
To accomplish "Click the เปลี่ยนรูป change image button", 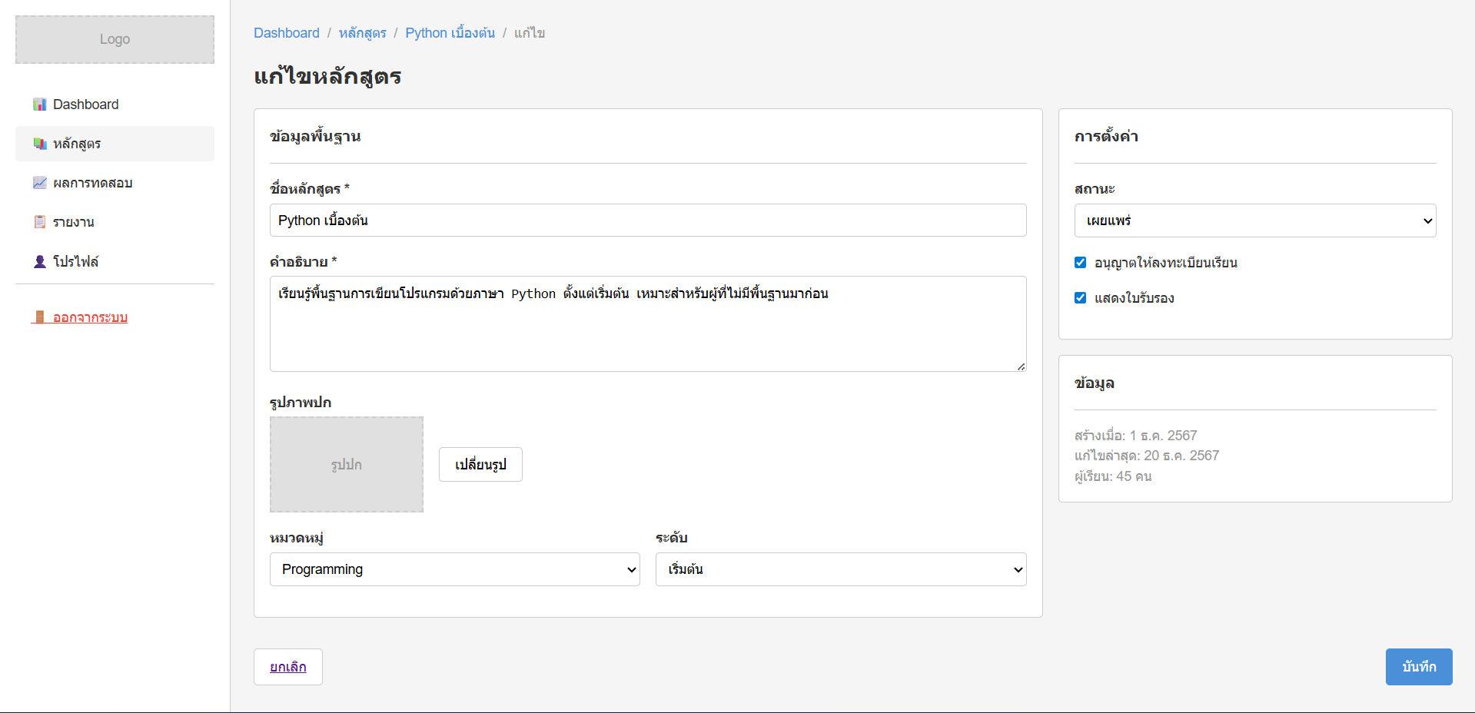I will [480, 465].
